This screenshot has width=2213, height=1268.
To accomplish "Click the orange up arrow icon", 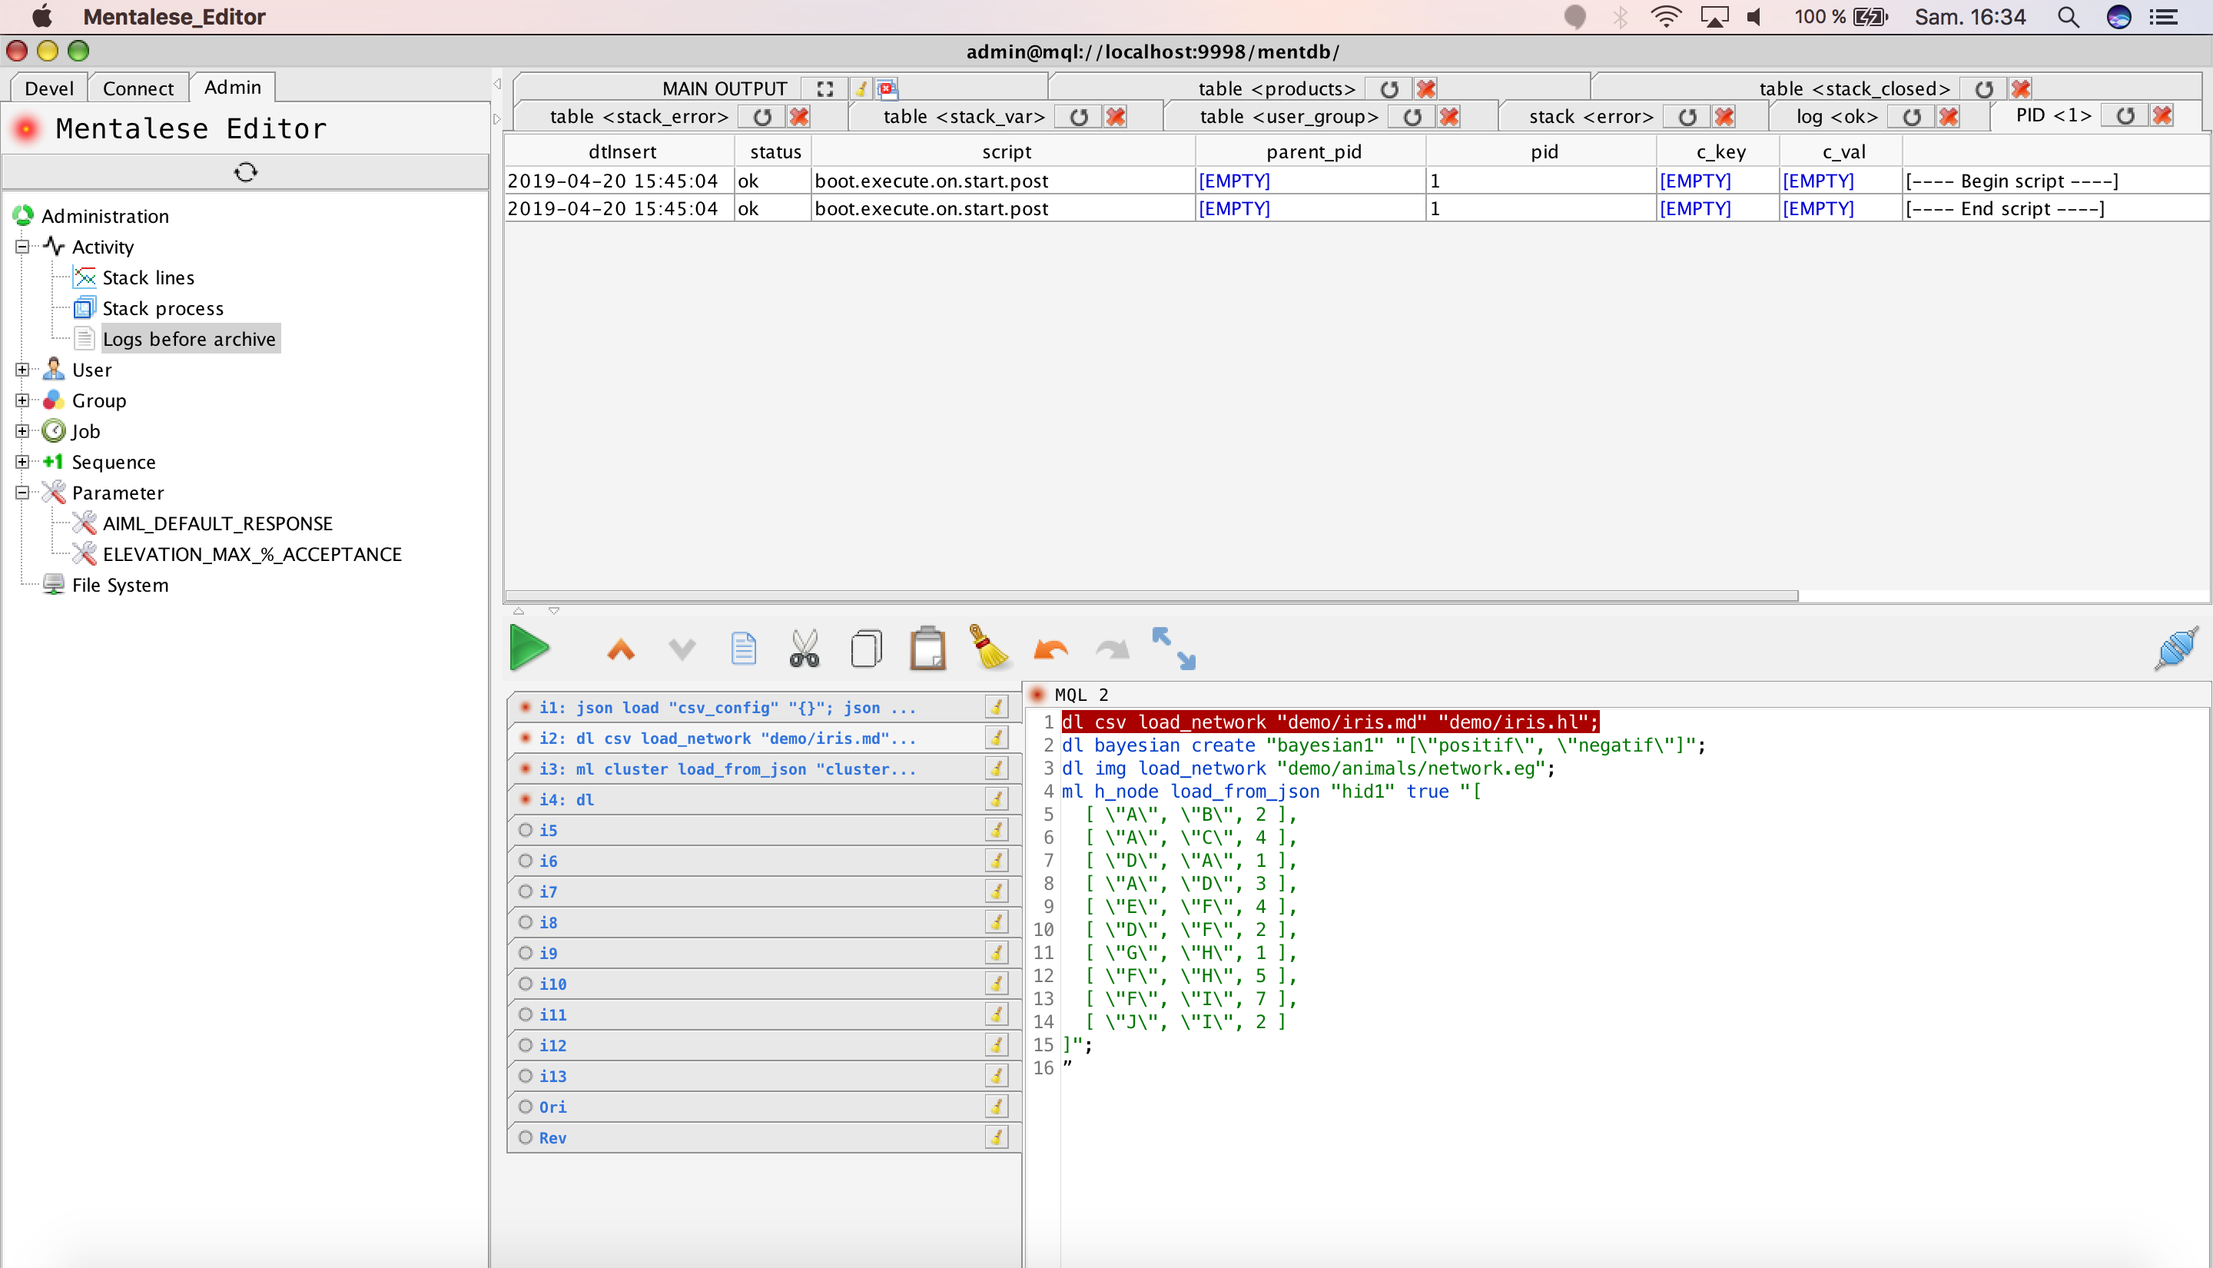I will click(621, 649).
